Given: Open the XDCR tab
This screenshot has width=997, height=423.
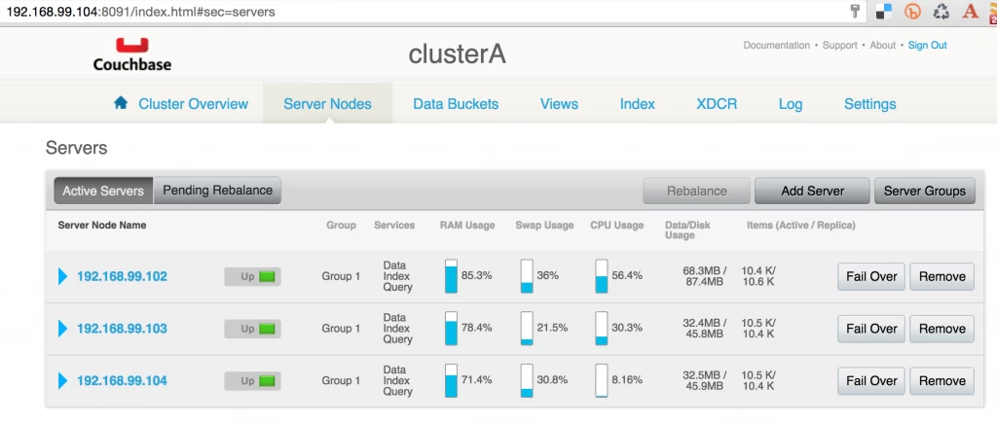Looking at the screenshot, I should coord(718,103).
